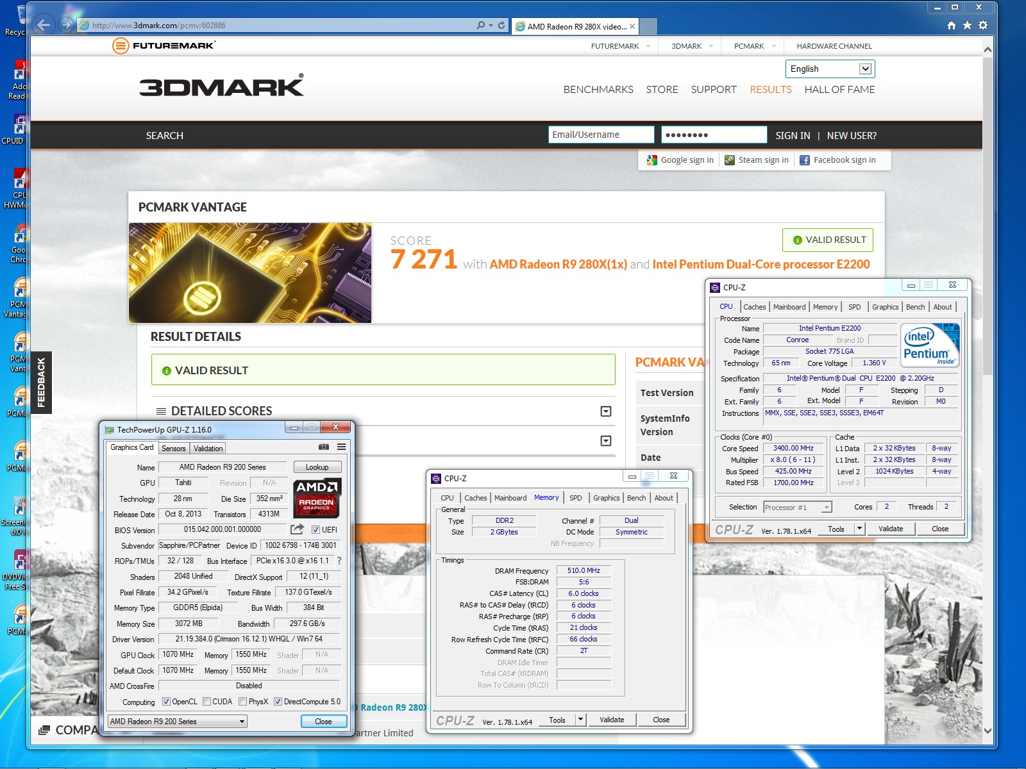
Task: Click the browser forward arrow button
Action: point(65,25)
